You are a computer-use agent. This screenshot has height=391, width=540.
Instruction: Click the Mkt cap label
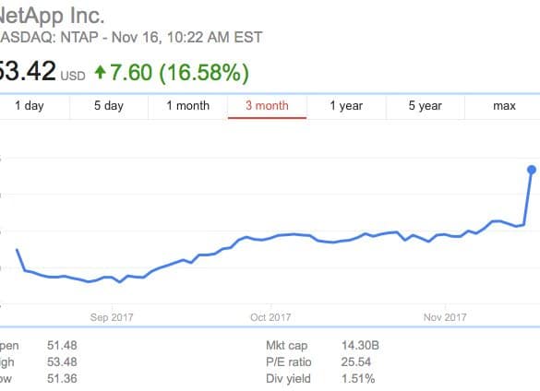286,345
